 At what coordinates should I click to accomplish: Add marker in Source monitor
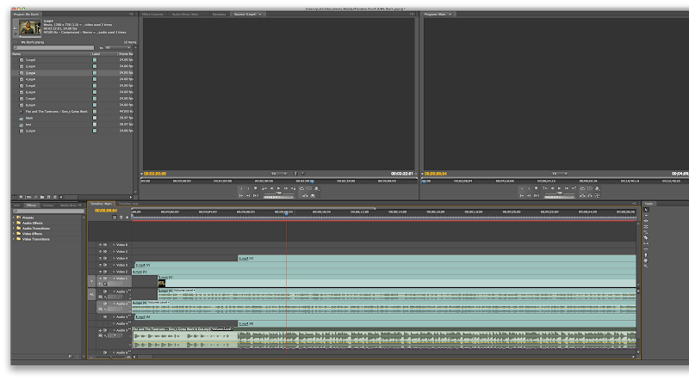255,188
